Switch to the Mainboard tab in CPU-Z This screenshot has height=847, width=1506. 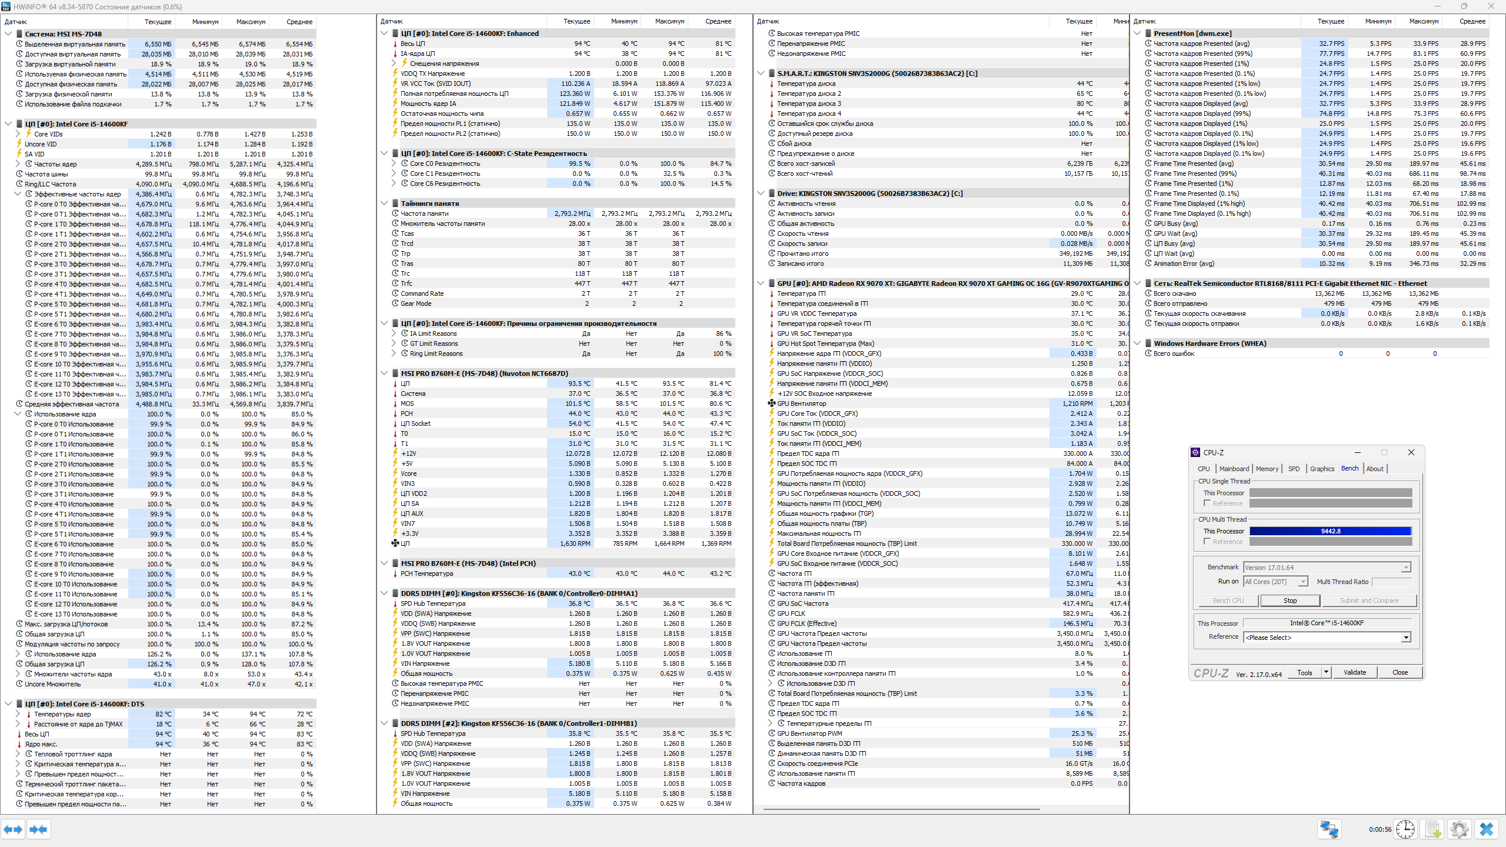pos(1234,469)
